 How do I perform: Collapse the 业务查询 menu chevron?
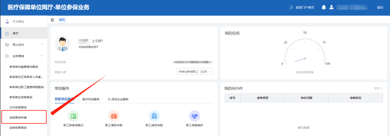tap(42, 56)
